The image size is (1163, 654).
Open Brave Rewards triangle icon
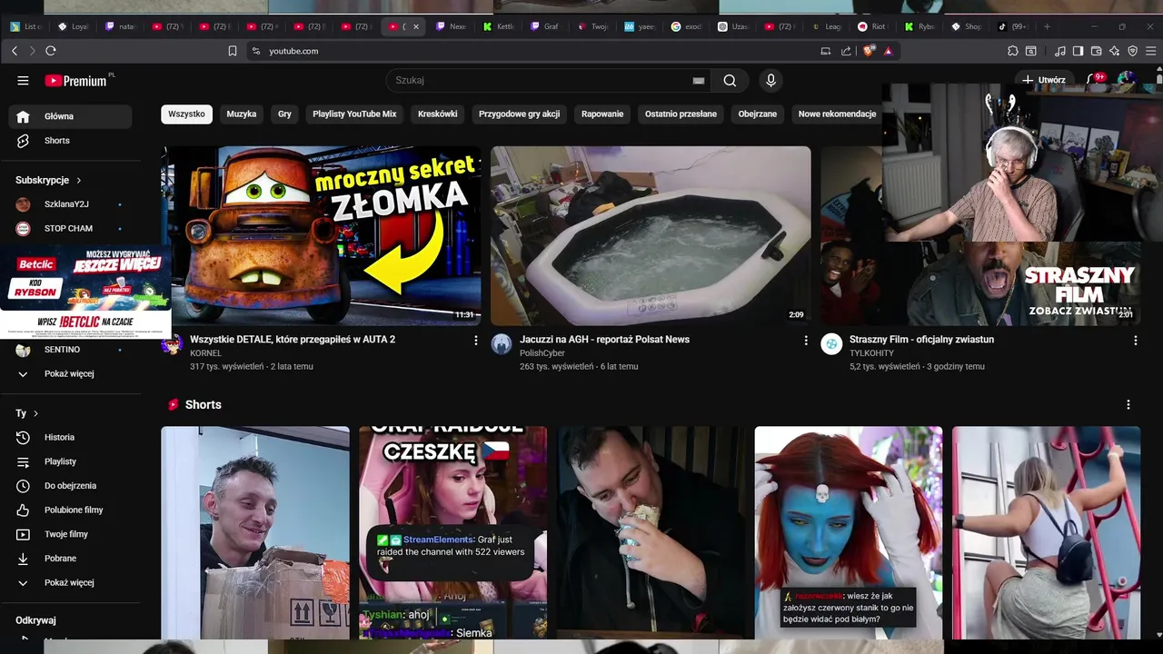888,51
